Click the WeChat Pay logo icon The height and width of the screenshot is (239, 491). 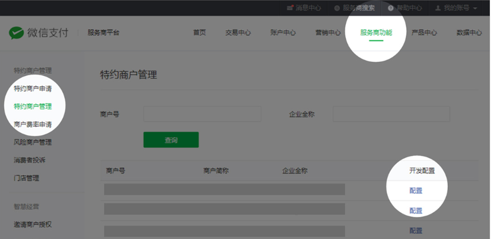point(16,33)
